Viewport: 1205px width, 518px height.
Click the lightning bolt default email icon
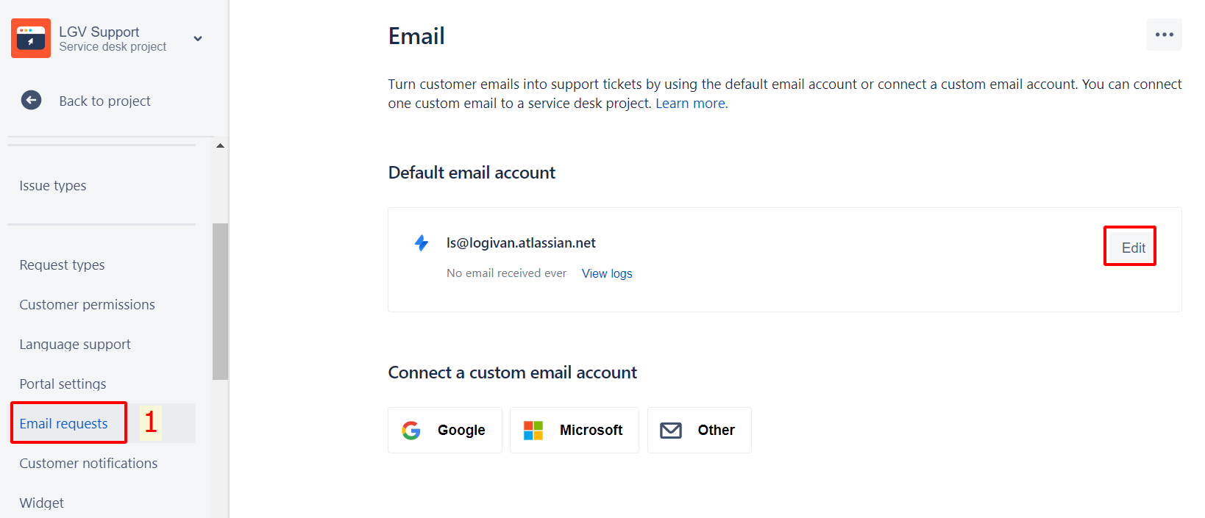[x=422, y=242]
